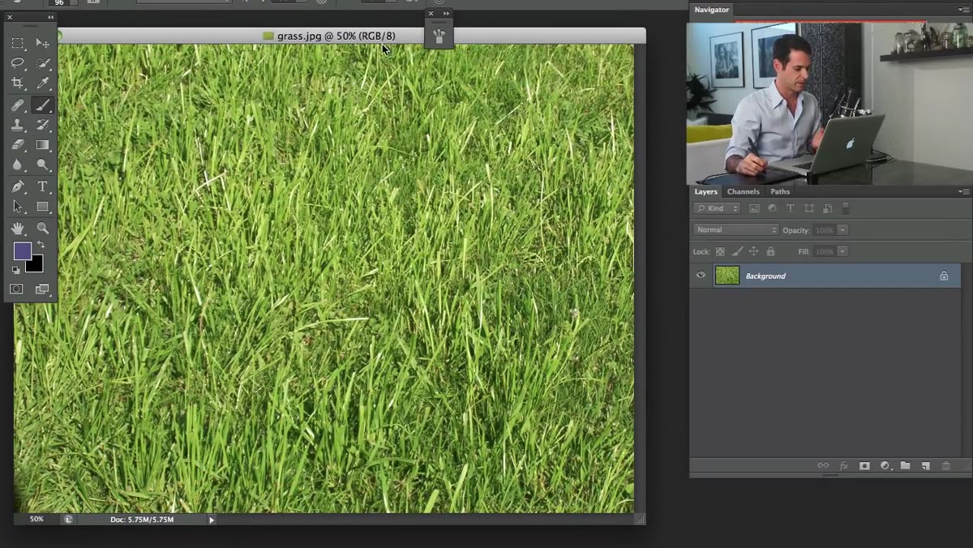Toggle adjustment layers filter
This screenshot has width=973, height=548.
[772, 208]
